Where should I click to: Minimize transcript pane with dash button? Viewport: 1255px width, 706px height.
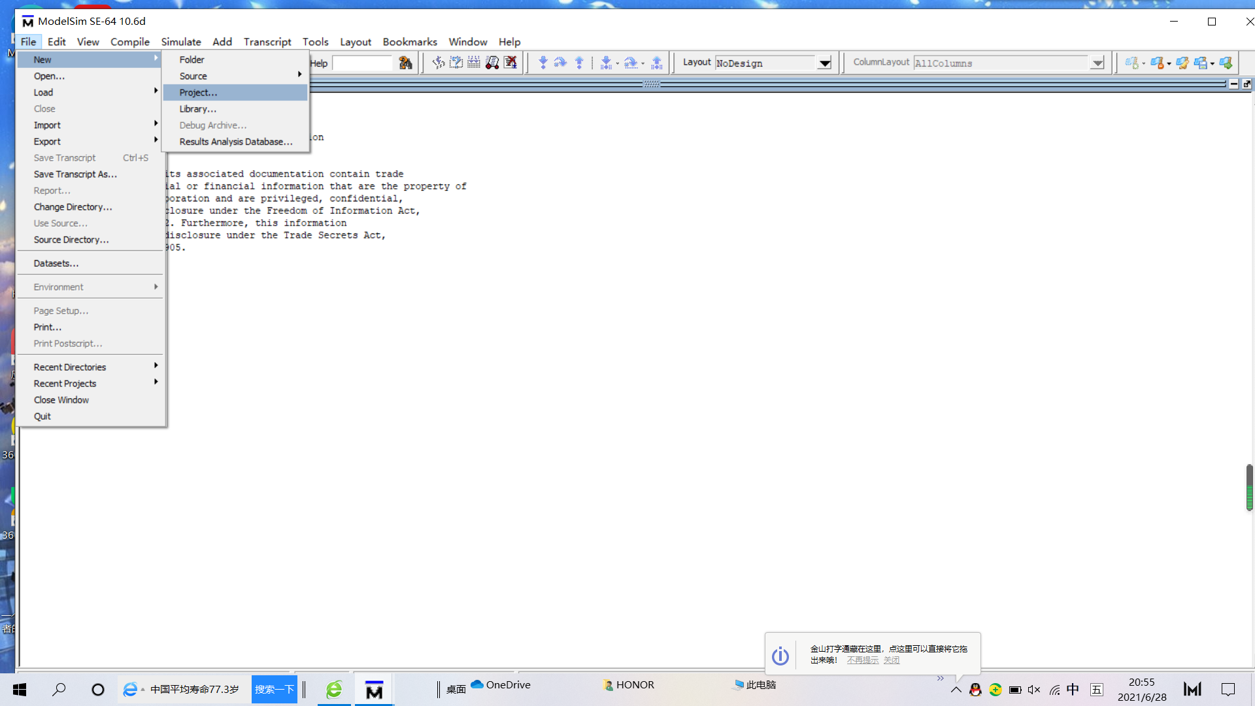point(1233,84)
